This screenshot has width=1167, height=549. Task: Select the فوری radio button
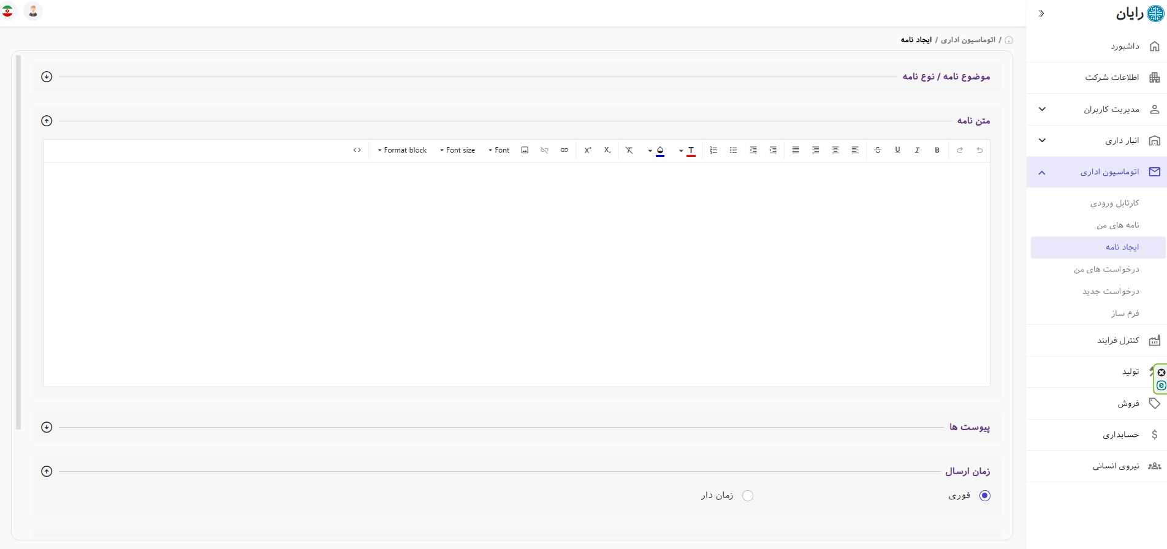pyautogui.click(x=985, y=496)
